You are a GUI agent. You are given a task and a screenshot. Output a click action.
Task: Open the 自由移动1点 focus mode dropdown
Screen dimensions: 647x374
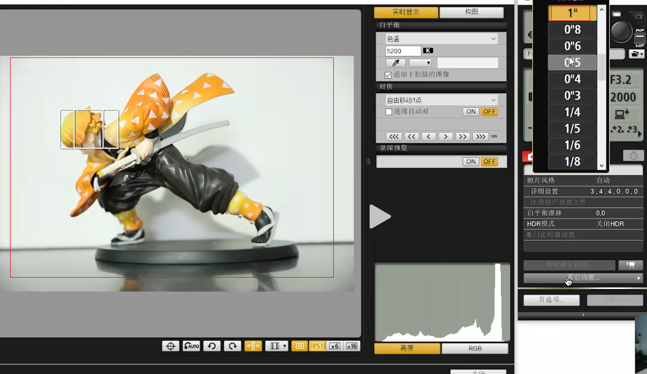pyautogui.click(x=442, y=100)
